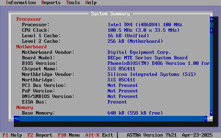Click the Northbridge: label

38,80
